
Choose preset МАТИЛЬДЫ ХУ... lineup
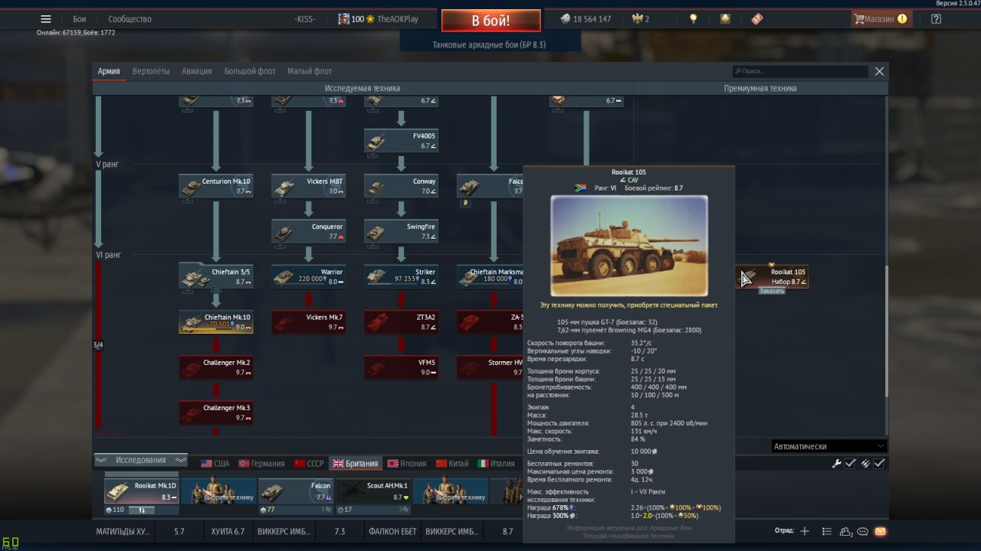click(125, 531)
